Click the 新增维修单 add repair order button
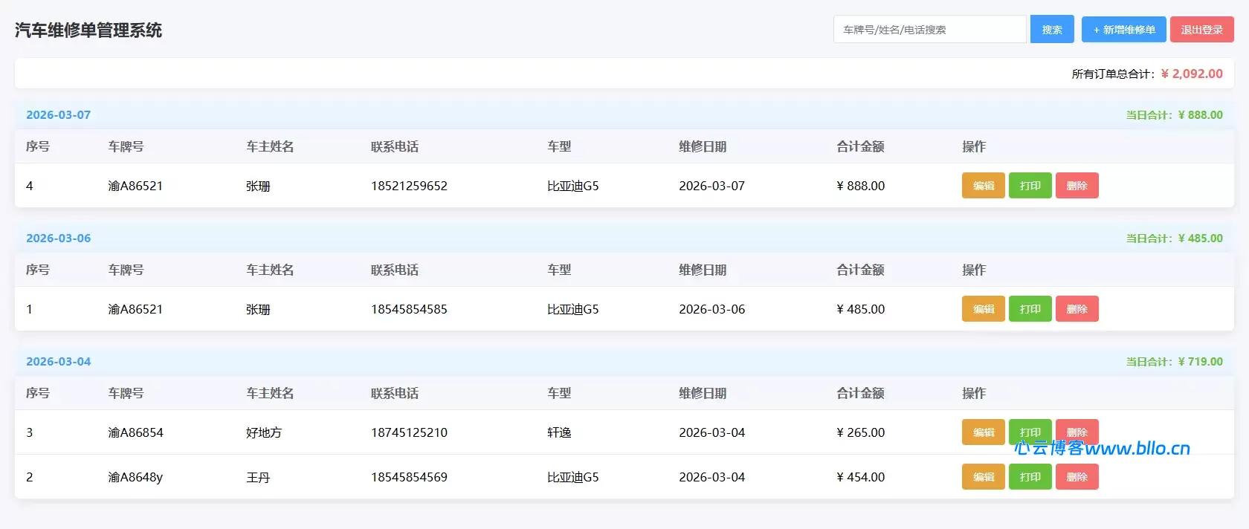The width and height of the screenshot is (1249, 529). [x=1123, y=30]
